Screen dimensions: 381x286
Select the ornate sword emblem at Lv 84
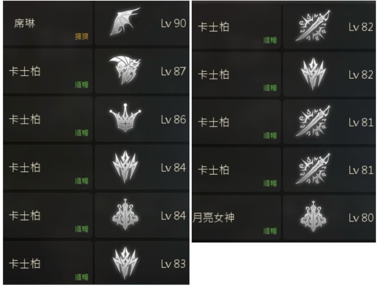click(x=125, y=215)
